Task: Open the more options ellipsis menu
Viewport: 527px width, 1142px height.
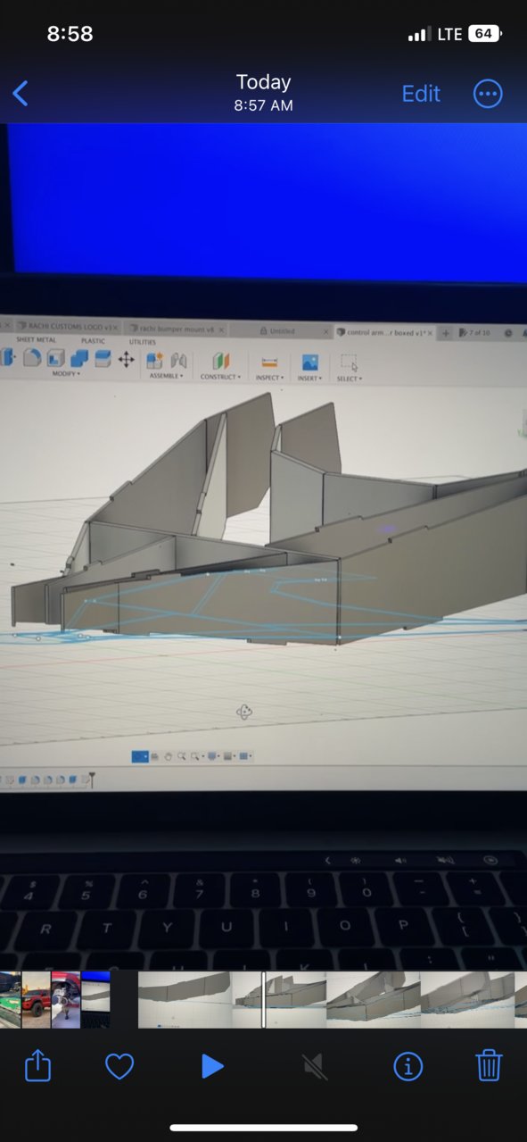Action: (488, 94)
